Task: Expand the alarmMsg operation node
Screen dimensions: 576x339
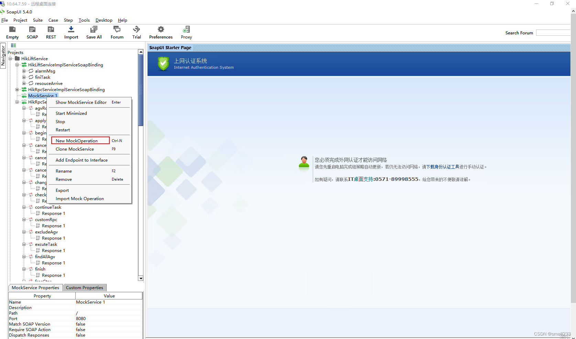Action: point(24,71)
